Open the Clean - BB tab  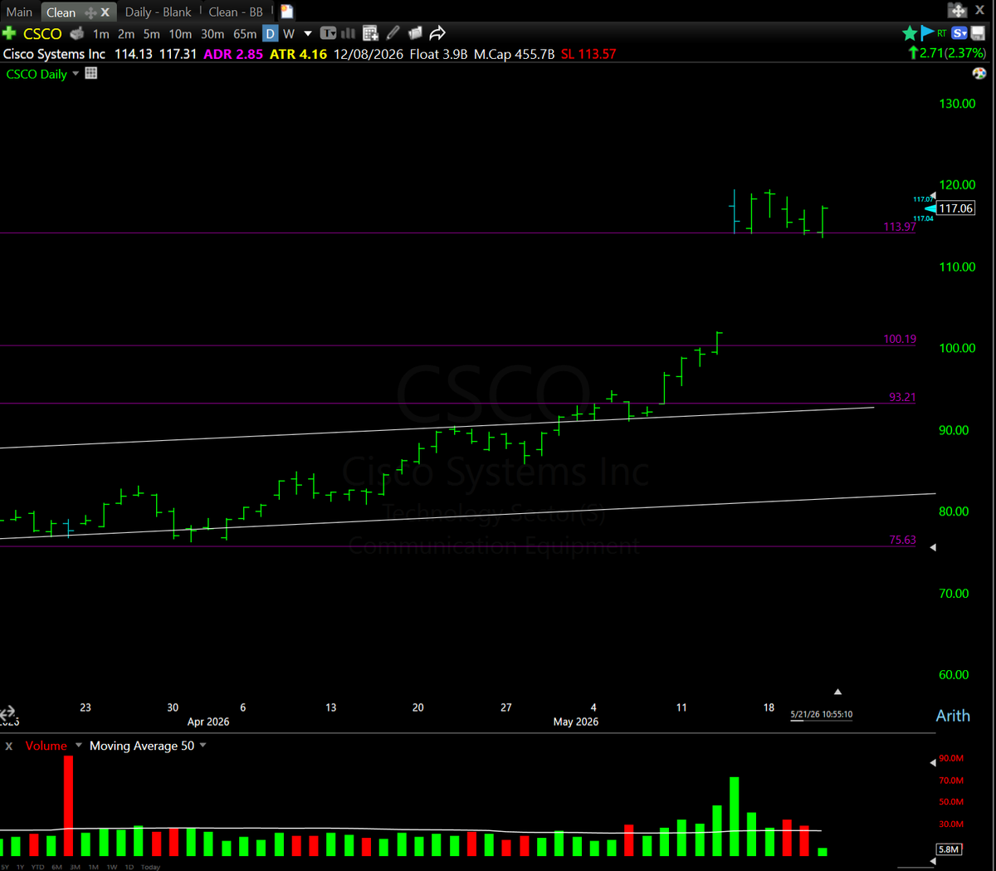pyautogui.click(x=236, y=12)
